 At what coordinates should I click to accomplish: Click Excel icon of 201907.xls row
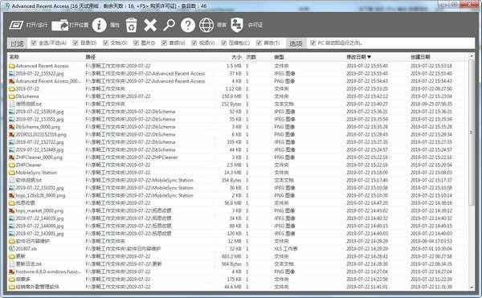pos(12,249)
